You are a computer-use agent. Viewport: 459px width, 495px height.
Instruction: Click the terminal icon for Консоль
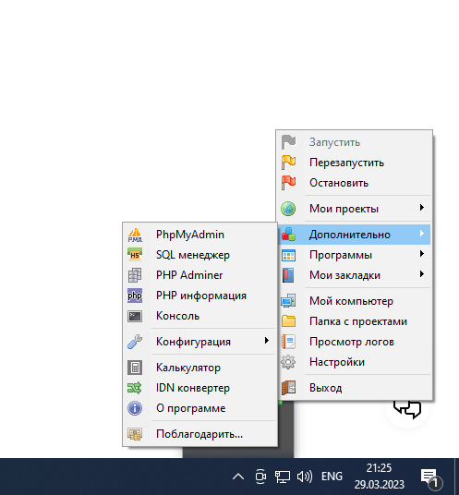[x=135, y=316]
